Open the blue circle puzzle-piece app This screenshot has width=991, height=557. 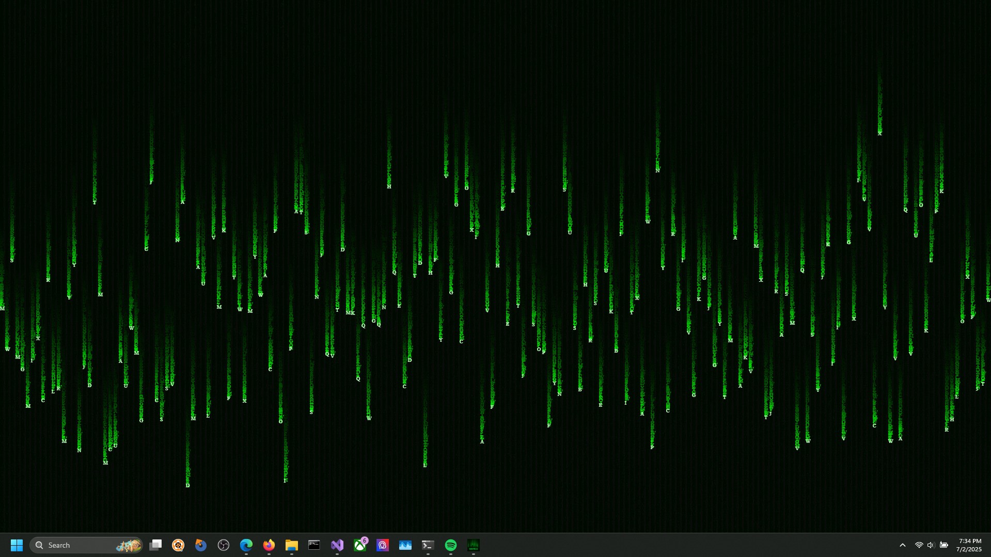pos(201,545)
